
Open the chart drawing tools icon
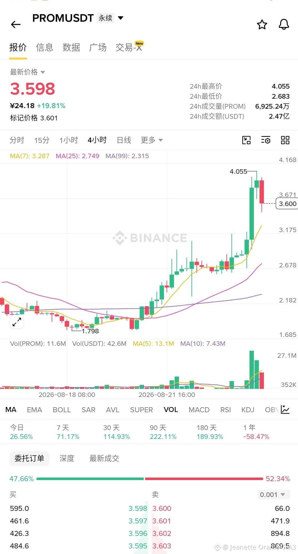246,140
